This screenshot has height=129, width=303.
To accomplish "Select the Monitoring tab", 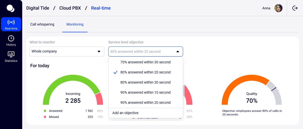I will pos(75,24).
